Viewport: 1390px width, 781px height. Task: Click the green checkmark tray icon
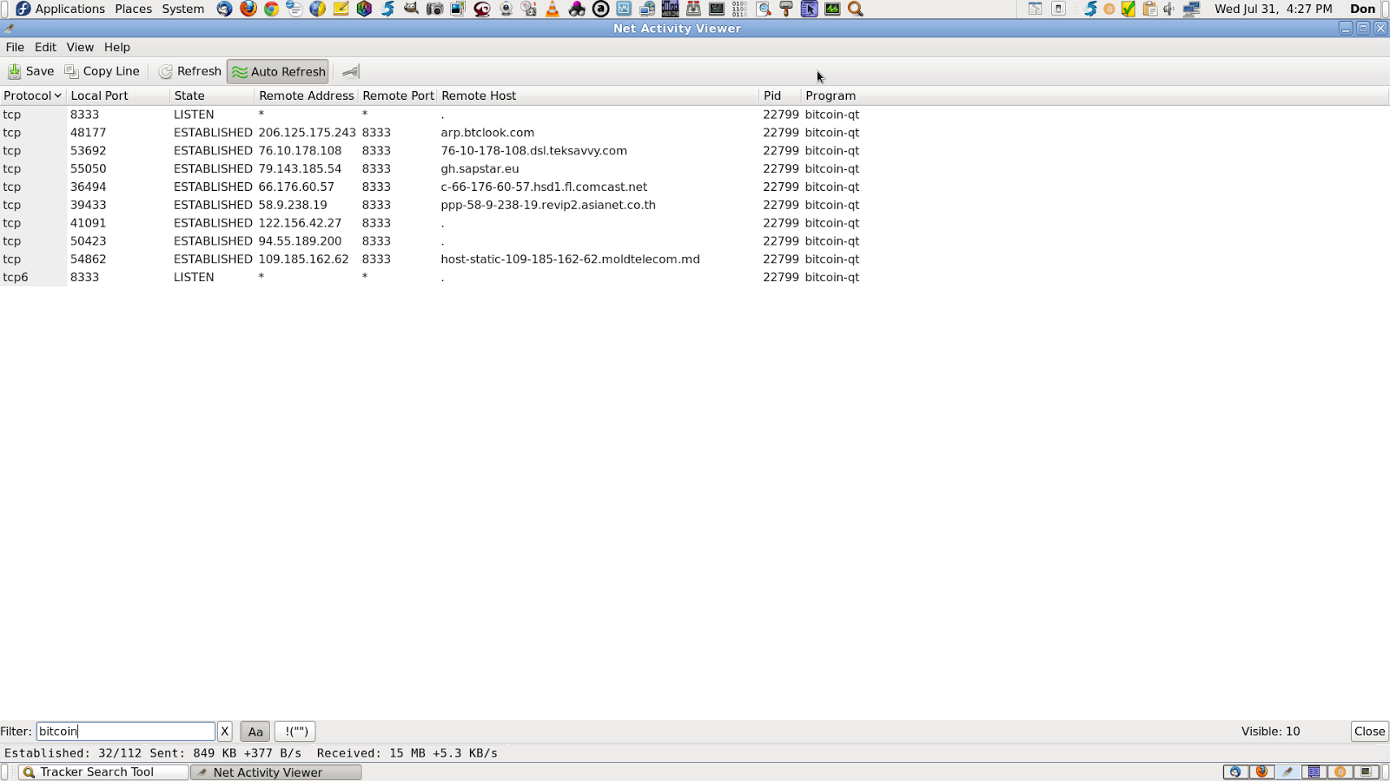point(1129,9)
